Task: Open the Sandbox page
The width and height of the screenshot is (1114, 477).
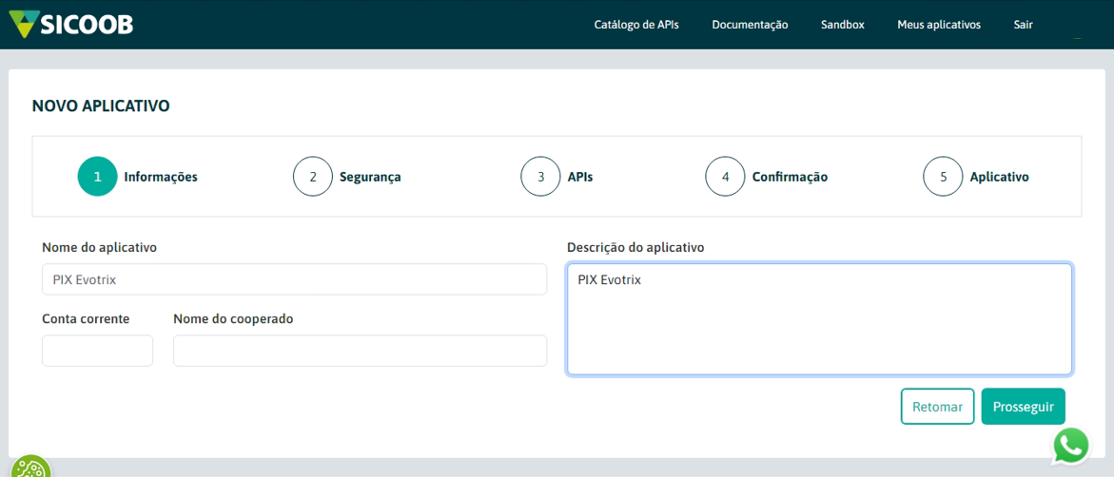Action: pyautogui.click(x=842, y=25)
